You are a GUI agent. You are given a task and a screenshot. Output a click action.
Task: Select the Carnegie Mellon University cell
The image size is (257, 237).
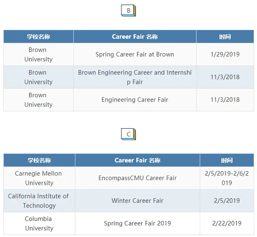(x=40, y=178)
